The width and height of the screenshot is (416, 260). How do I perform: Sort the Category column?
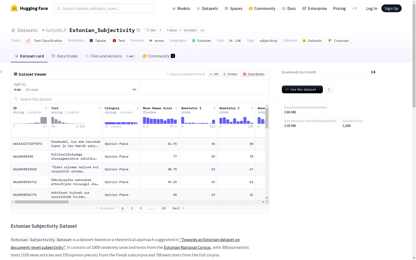(x=138, y=108)
